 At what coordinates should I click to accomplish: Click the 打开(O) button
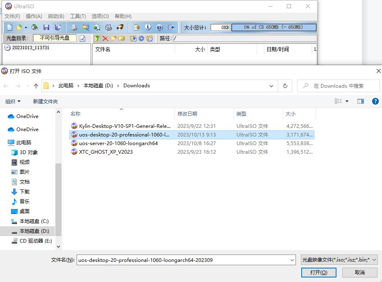[318, 273]
